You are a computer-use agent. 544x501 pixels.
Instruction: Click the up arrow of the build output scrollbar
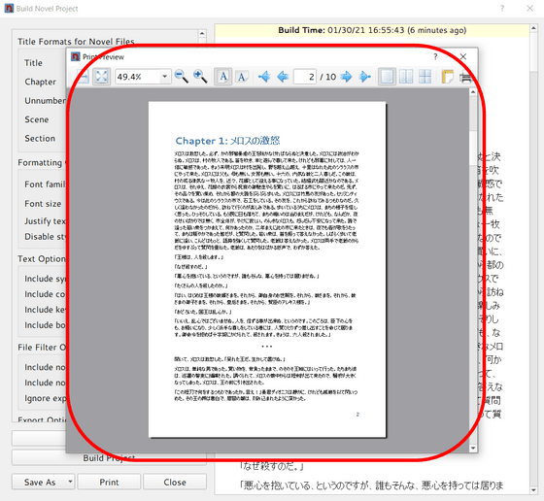[533, 28]
